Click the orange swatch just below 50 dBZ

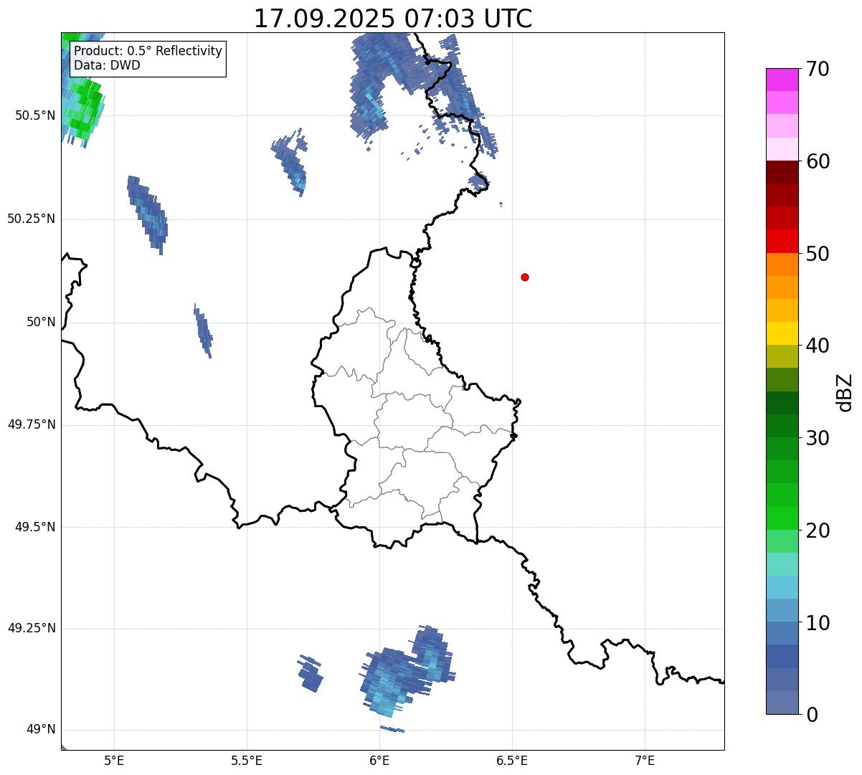[782, 265]
